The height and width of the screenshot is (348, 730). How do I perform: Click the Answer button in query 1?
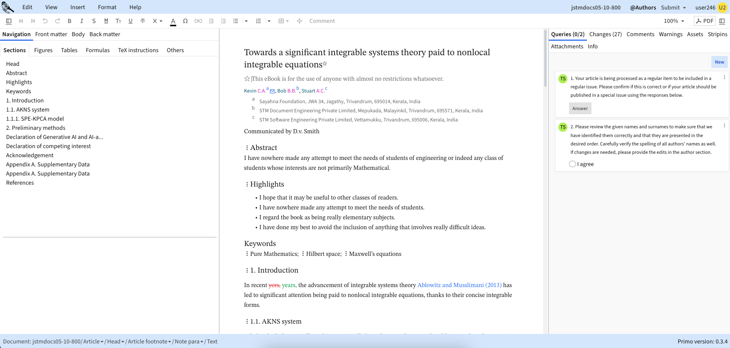click(580, 109)
